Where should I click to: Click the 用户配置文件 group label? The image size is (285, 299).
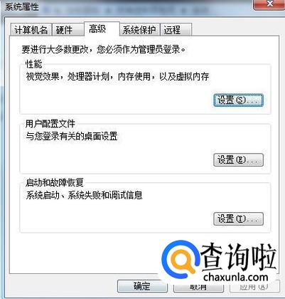[50, 124]
